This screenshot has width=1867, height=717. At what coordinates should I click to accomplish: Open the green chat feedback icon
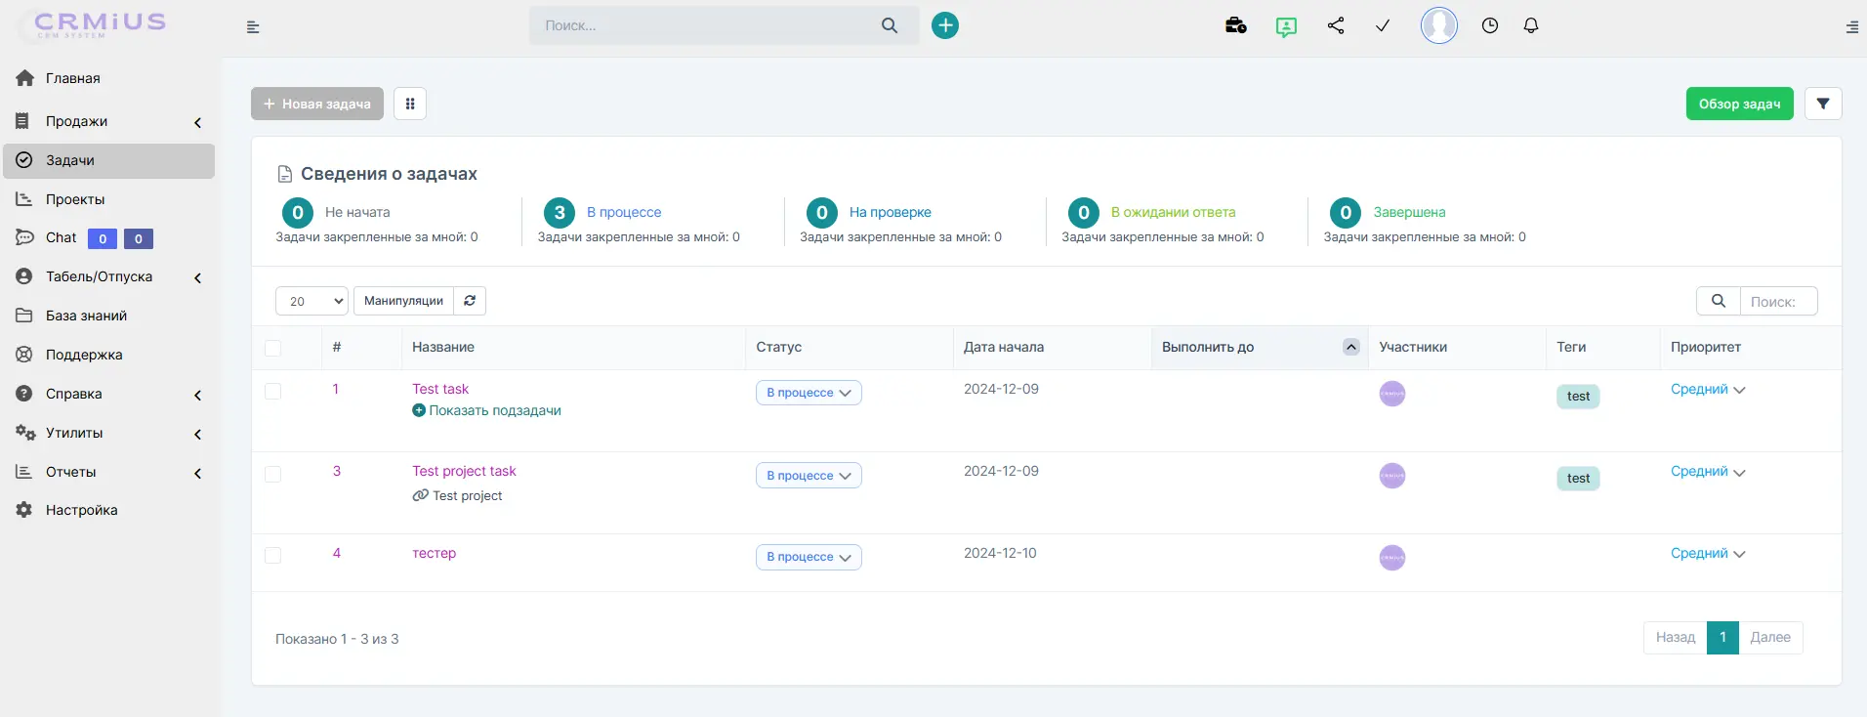point(1286,26)
